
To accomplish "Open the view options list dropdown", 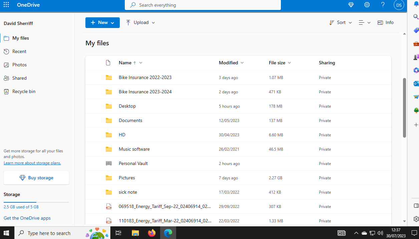I will click(x=365, y=23).
